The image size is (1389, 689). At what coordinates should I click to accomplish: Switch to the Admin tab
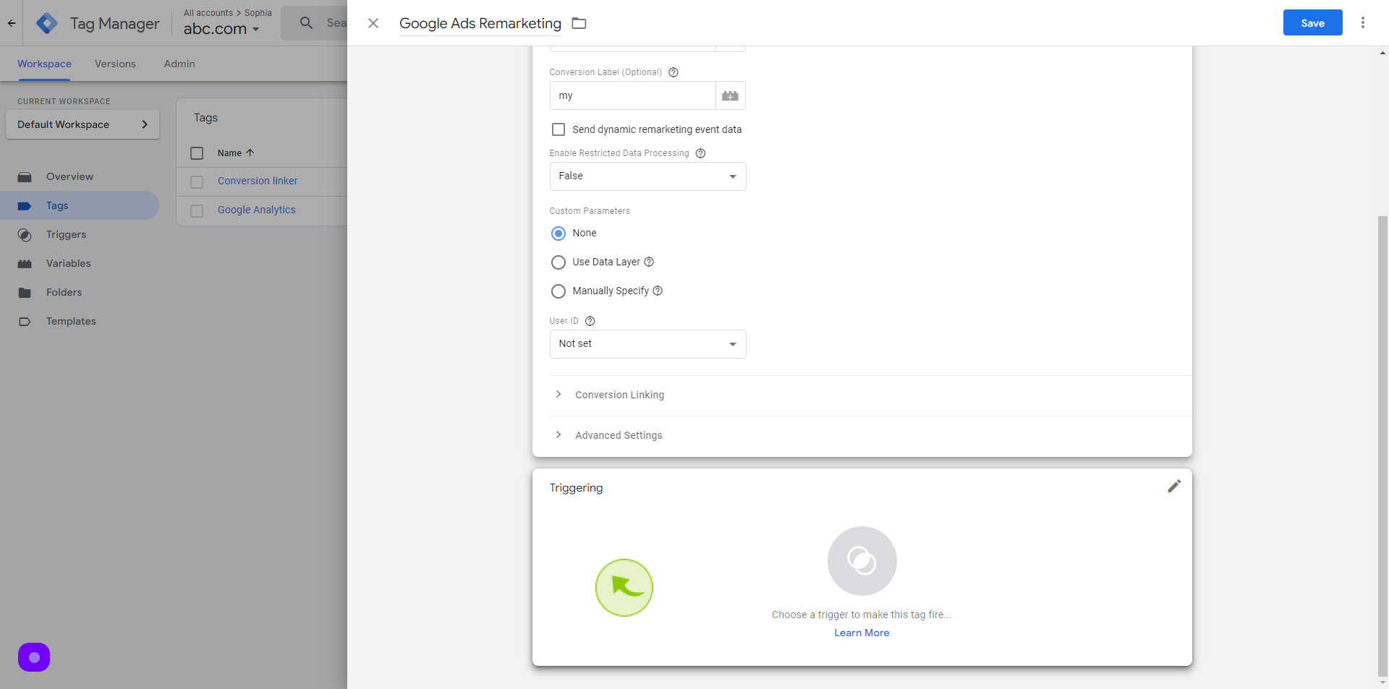pos(179,64)
